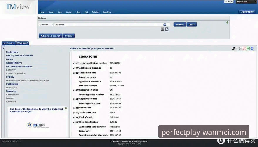Open the About menu item
The height and width of the screenshot is (147, 258).
51,12
